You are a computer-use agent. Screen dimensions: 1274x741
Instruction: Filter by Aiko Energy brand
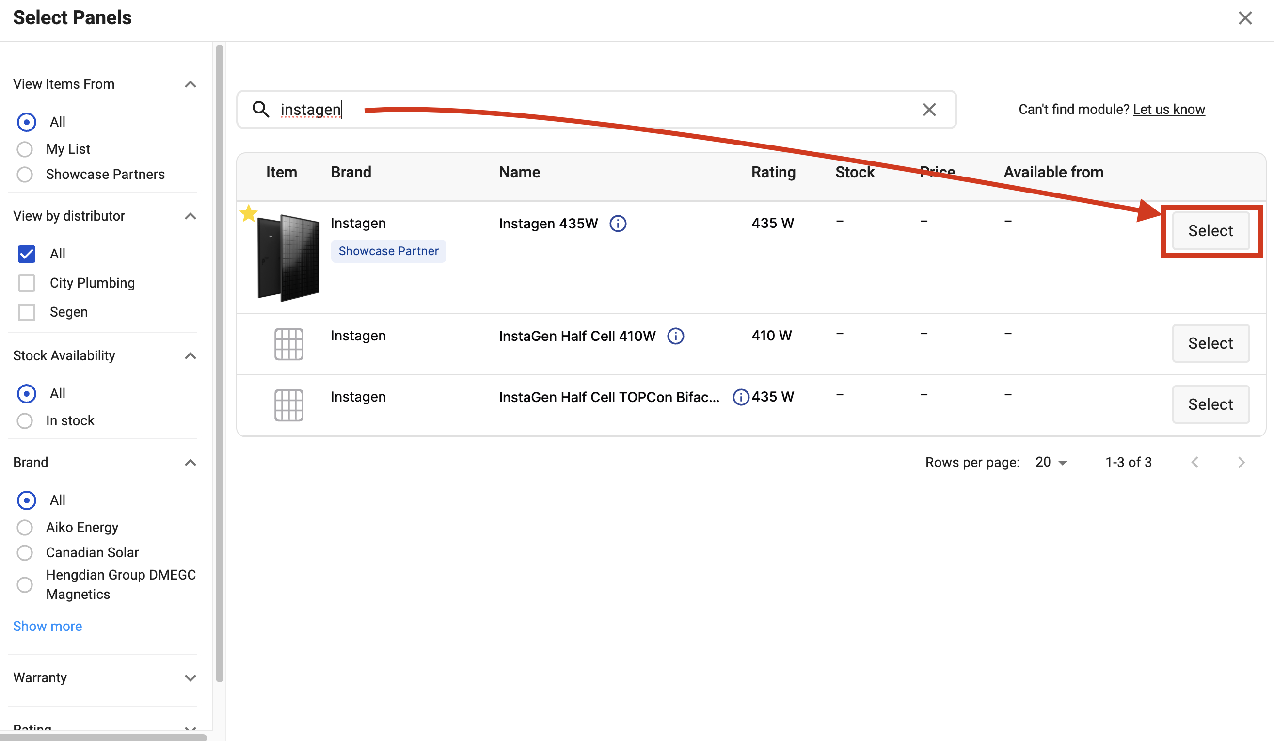coord(25,528)
